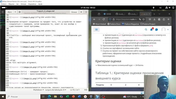Click Procurar search box in taskbar
Viewport: 176px width, 99px height.
tap(23, 97)
